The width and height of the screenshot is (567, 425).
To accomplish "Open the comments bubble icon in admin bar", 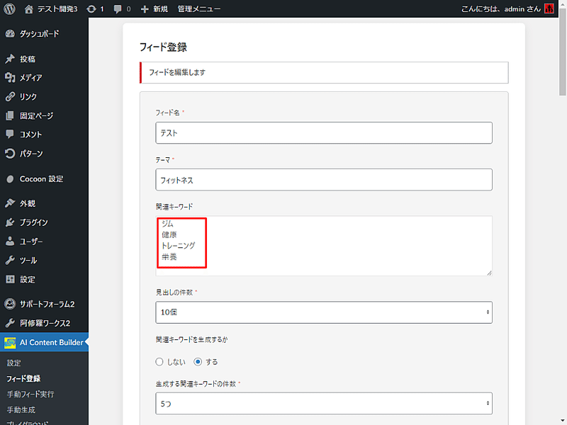I will click(118, 9).
